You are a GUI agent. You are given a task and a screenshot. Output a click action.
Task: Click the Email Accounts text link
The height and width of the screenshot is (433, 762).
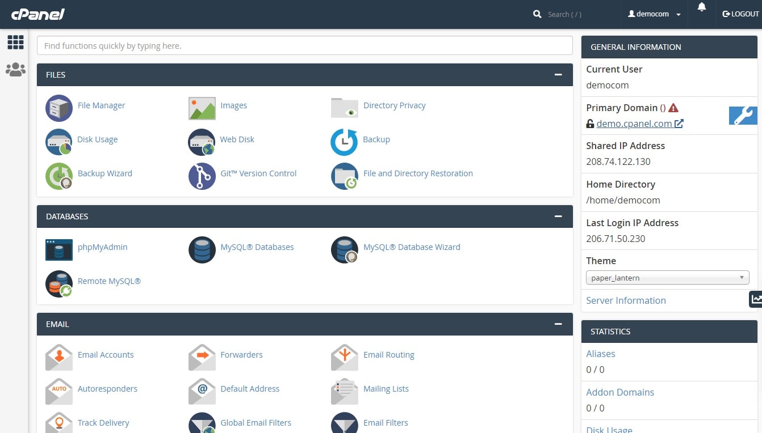coord(106,355)
